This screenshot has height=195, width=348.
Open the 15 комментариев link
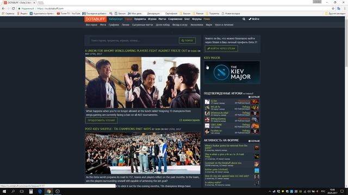(189, 120)
